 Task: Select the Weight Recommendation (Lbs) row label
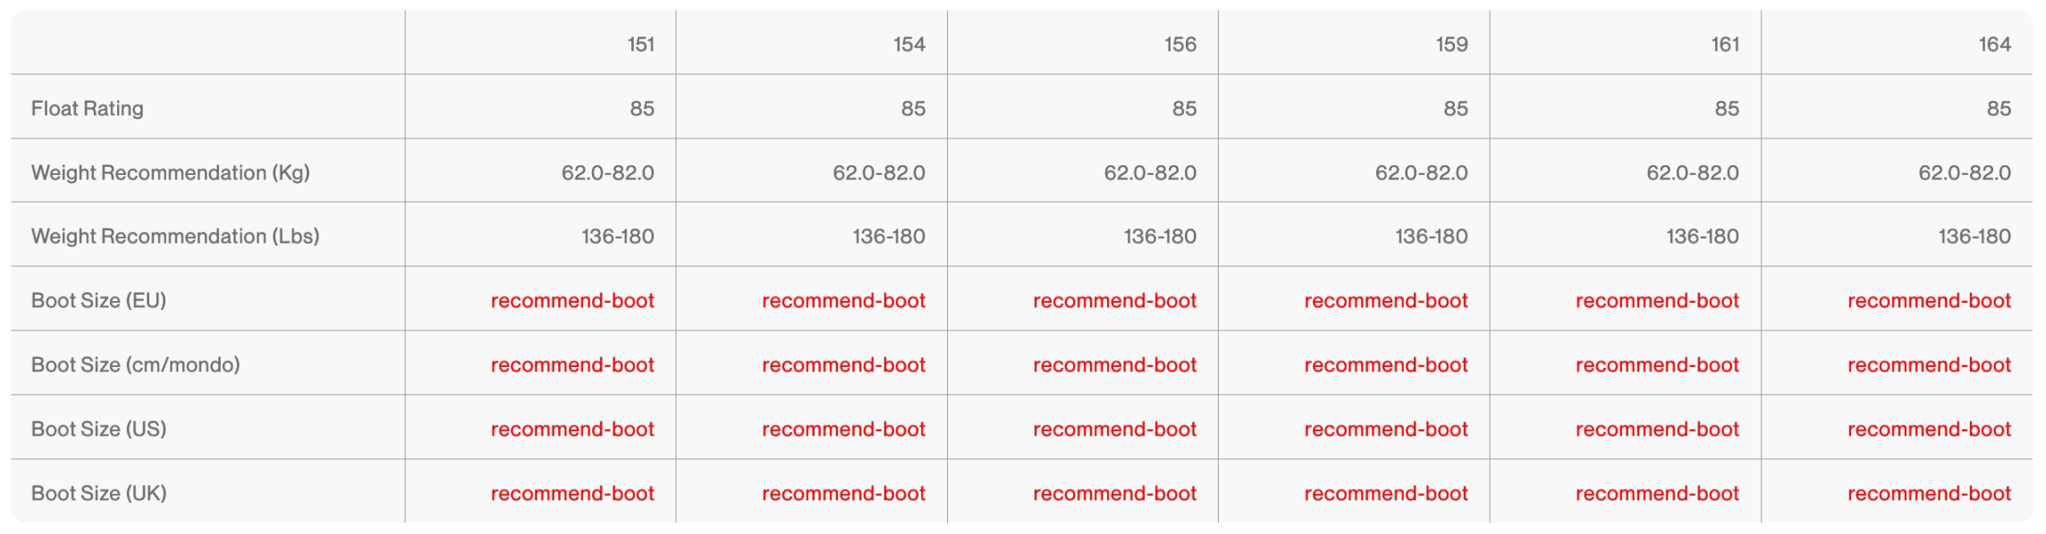175,237
